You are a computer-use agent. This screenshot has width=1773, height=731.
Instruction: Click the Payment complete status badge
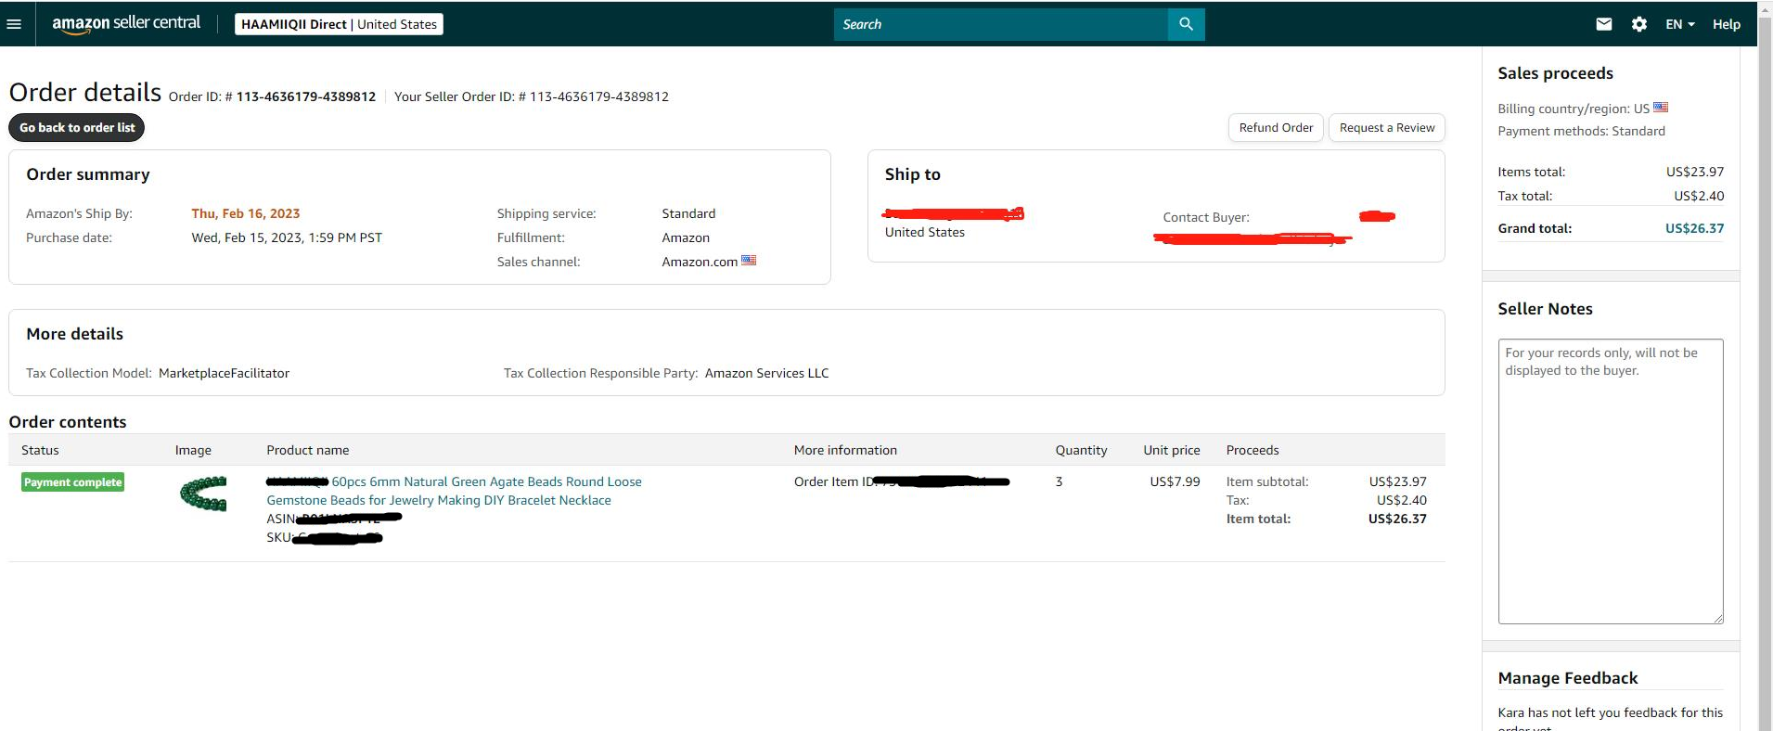72,482
